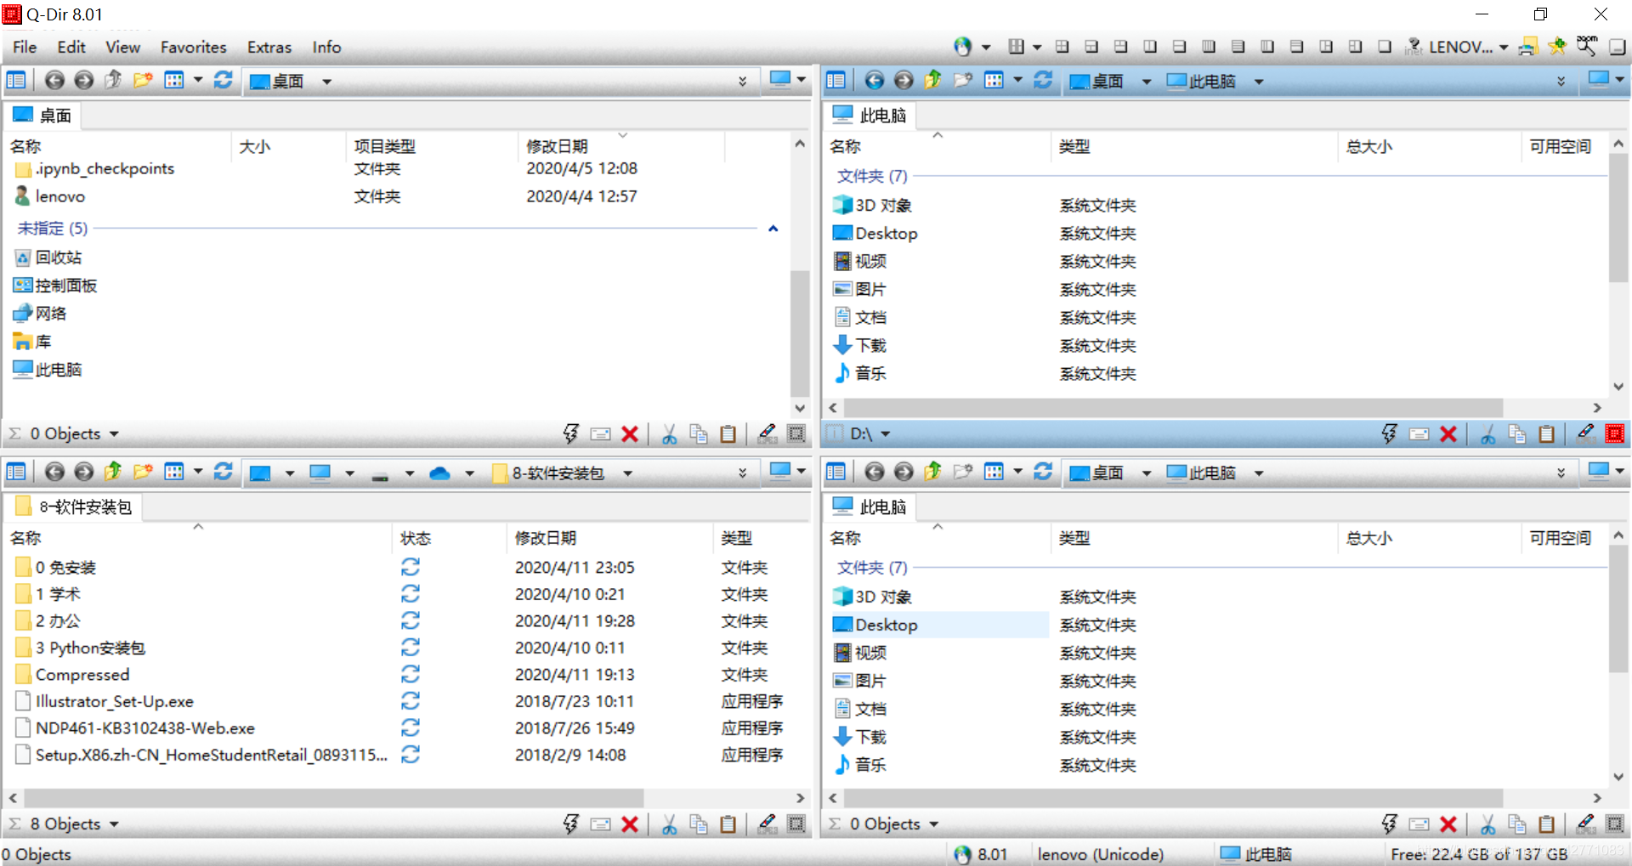Open the Favorites menu
This screenshot has height=866, width=1632.
194,47
